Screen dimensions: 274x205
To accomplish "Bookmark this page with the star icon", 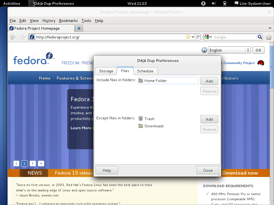I will (x=188, y=37).
